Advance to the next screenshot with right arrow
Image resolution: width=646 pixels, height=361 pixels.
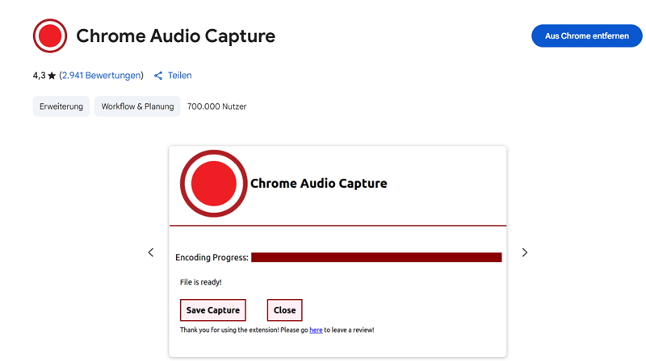tap(524, 252)
